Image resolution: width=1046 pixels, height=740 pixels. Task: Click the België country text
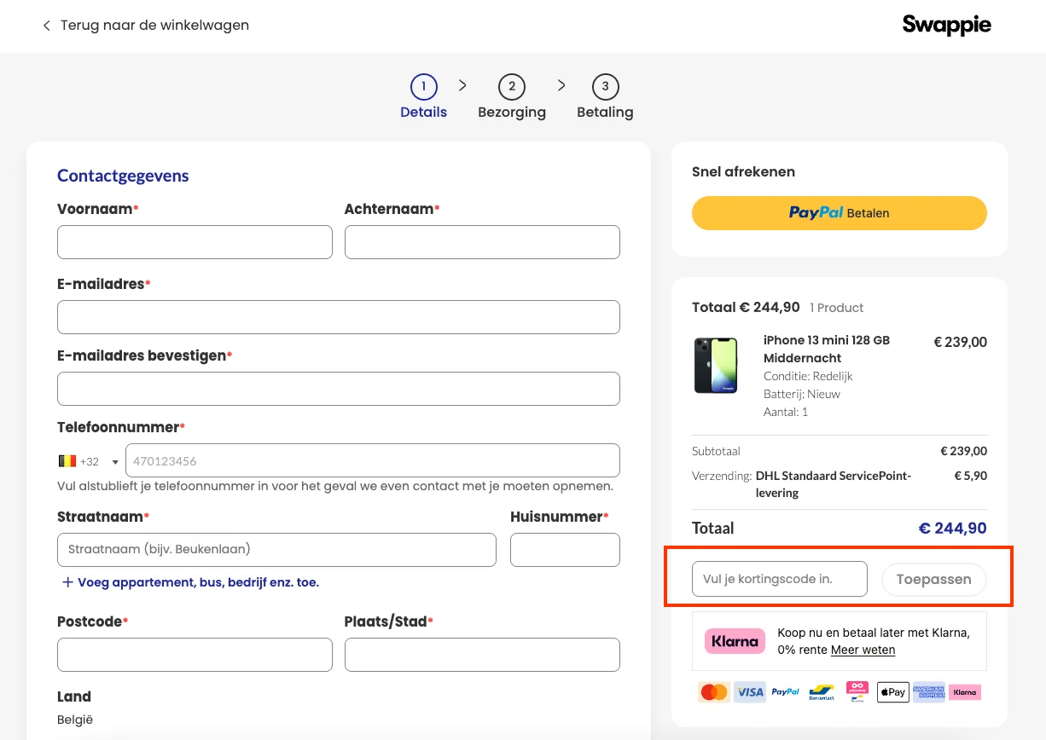click(x=75, y=720)
